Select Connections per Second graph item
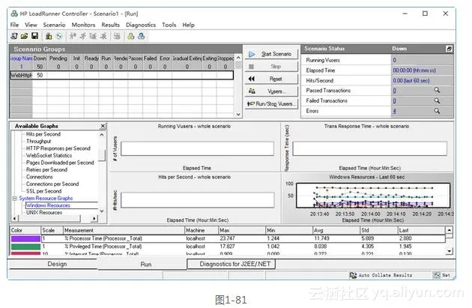Image resolution: width=472 pixels, height=308 pixels. (x=52, y=184)
